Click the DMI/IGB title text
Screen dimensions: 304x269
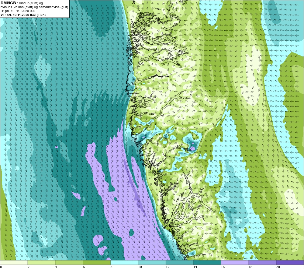[8, 3]
